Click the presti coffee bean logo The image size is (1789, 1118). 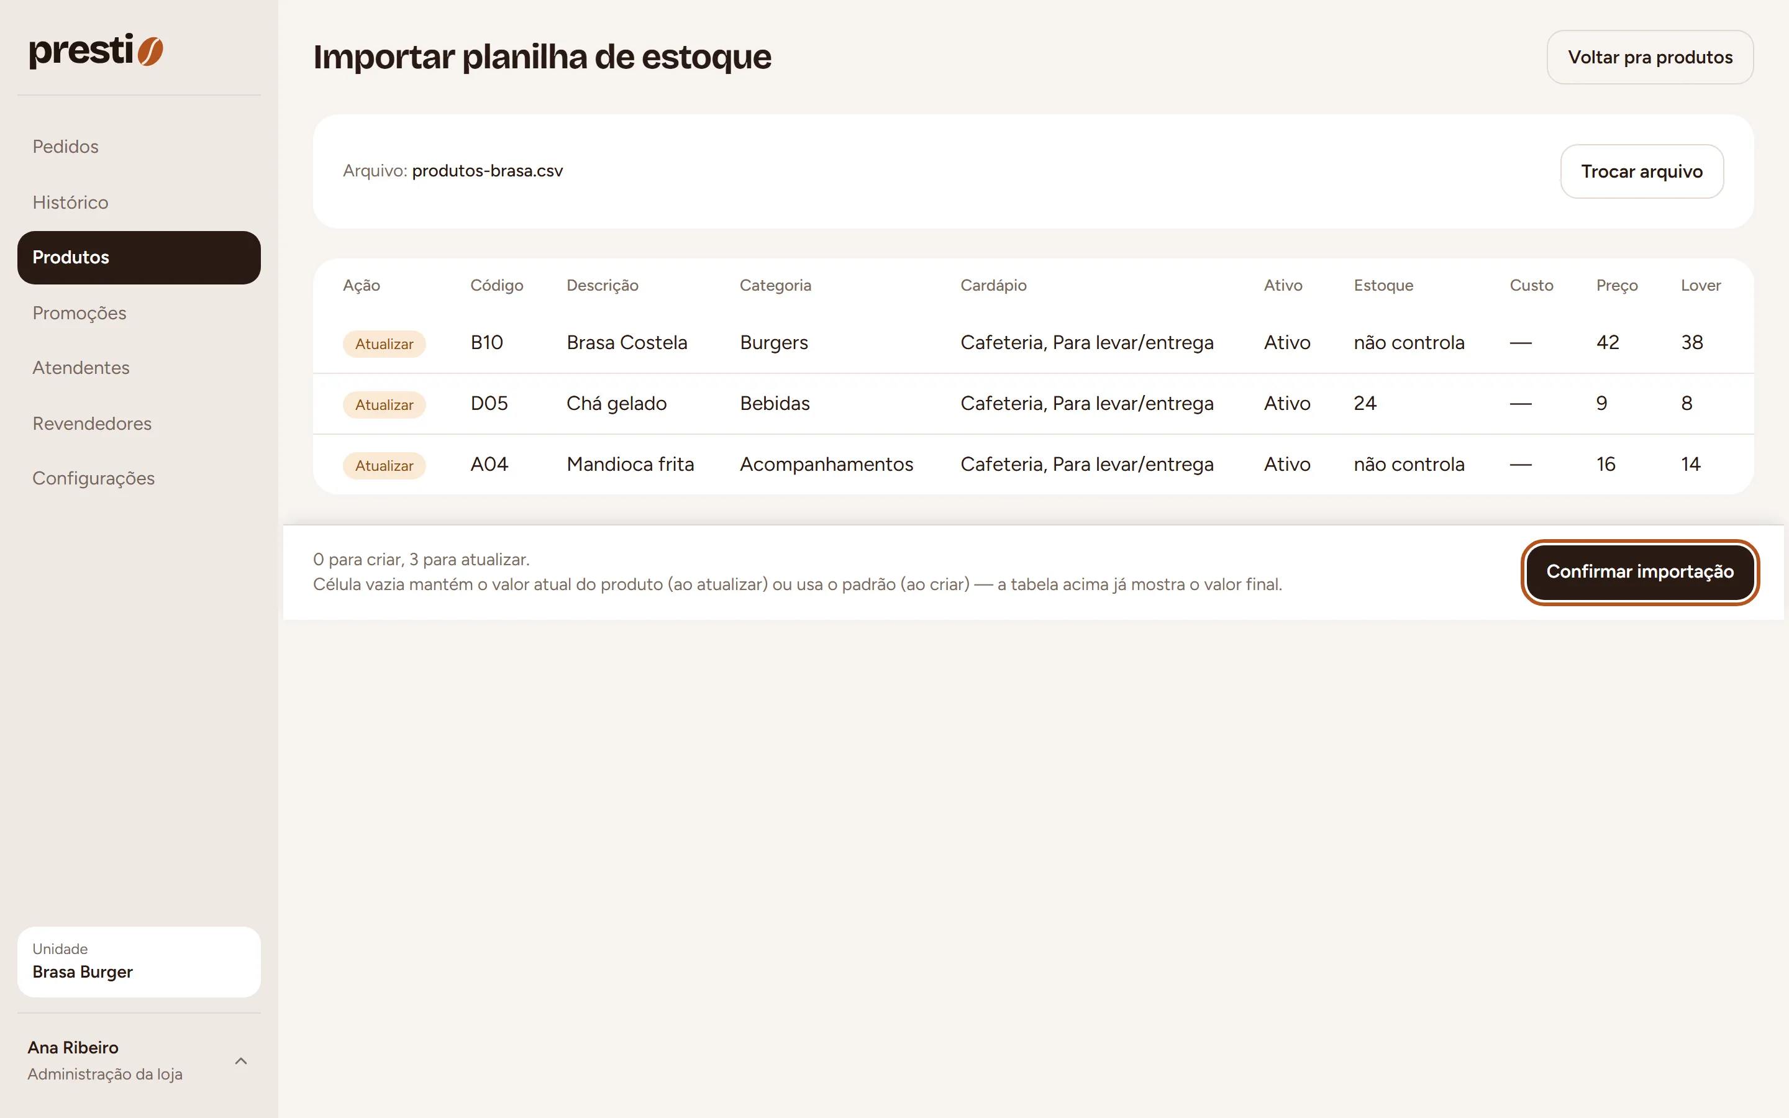96,51
